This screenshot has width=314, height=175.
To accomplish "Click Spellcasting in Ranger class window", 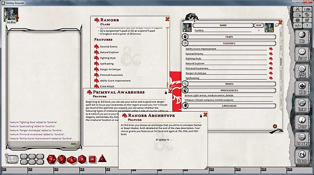I will pos(107,64).
